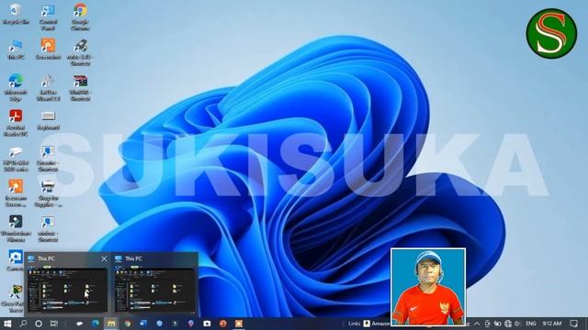Click the Microsoft Edge taskbar icon

point(96,324)
